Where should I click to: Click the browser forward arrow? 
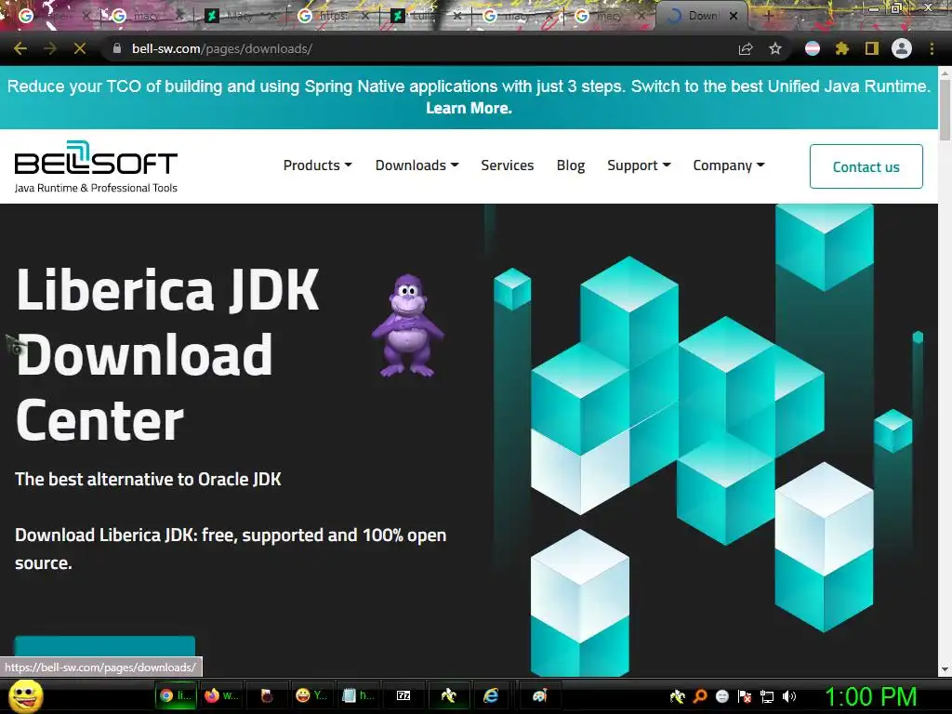[x=50, y=48]
